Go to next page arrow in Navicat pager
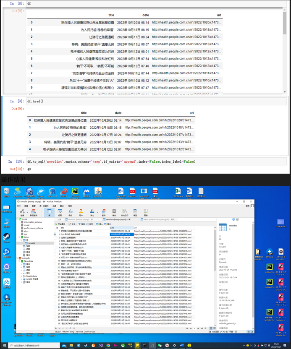The width and height of the screenshot is (291, 349). coord(198,328)
